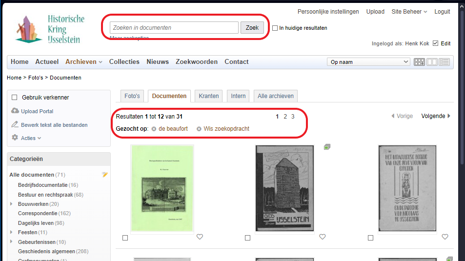The width and height of the screenshot is (465, 261).
Task: Open the Acties dropdown
Action: [31, 138]
